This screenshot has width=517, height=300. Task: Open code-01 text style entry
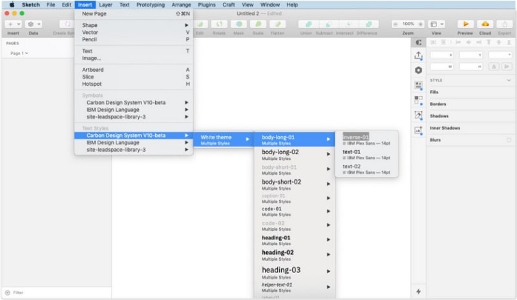(295, 211)
